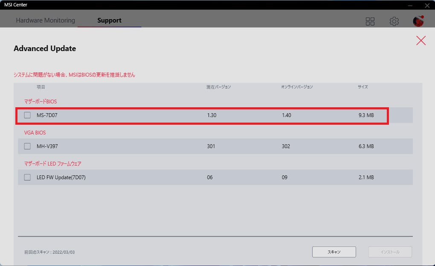Click the VGA BIOS section heading
The height and width of the screenshot is (266, 435).
(35, 133)
